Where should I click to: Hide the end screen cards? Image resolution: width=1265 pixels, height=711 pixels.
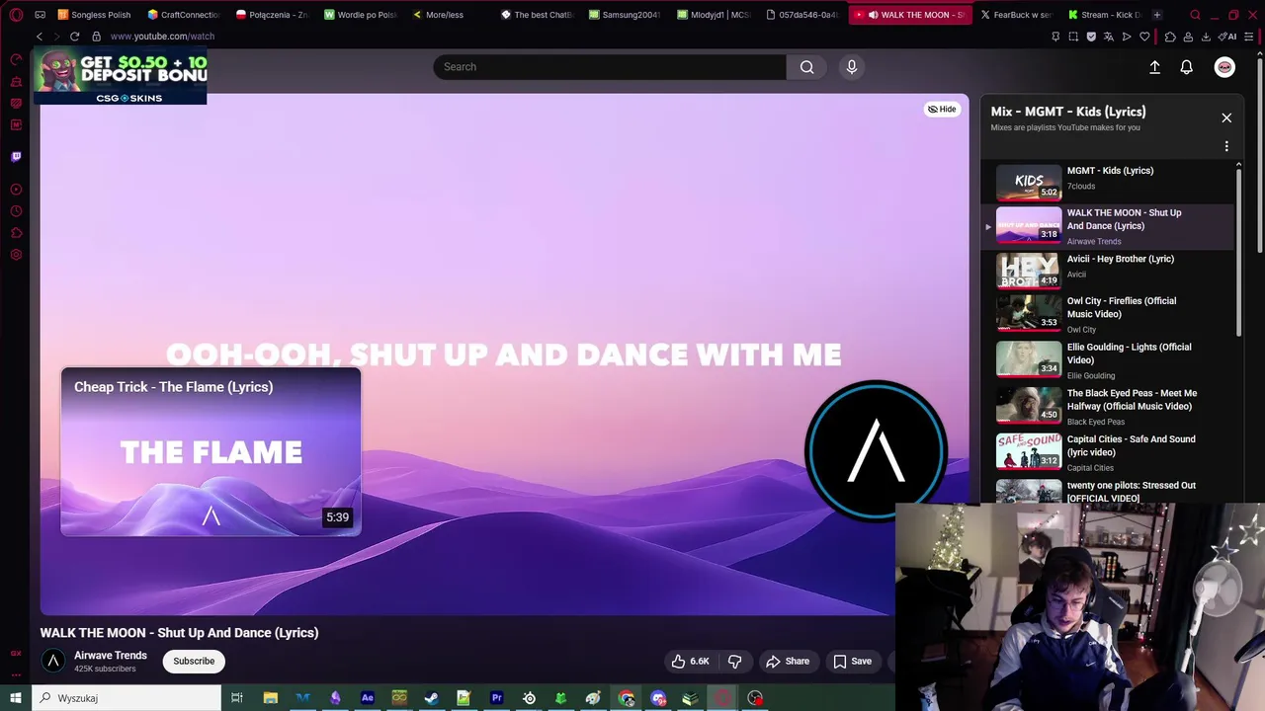942,109
